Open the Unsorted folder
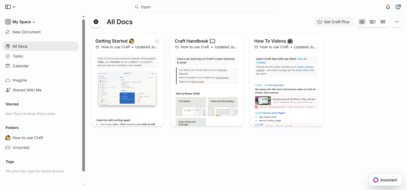 point(41,147)
